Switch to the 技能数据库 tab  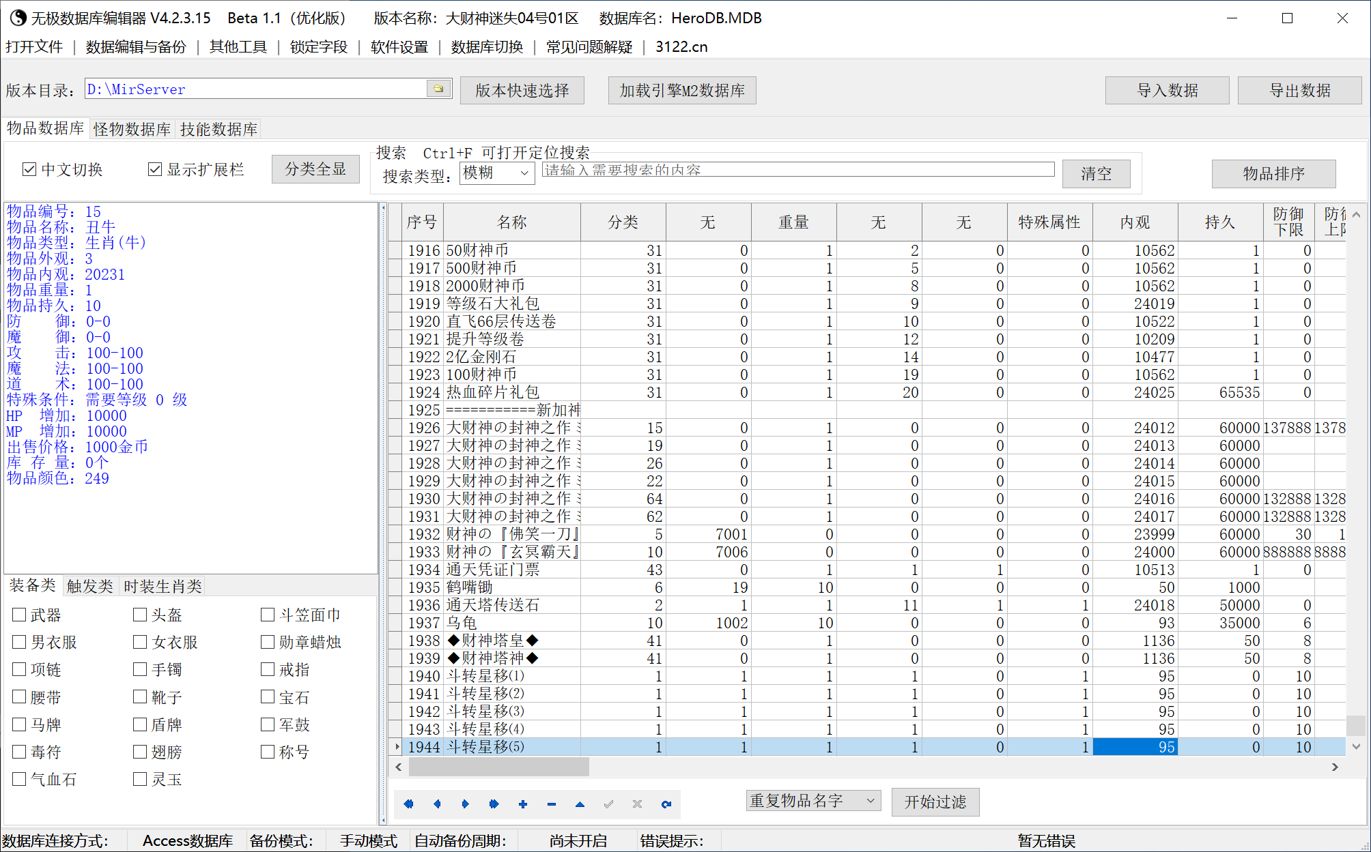(218, 129)
